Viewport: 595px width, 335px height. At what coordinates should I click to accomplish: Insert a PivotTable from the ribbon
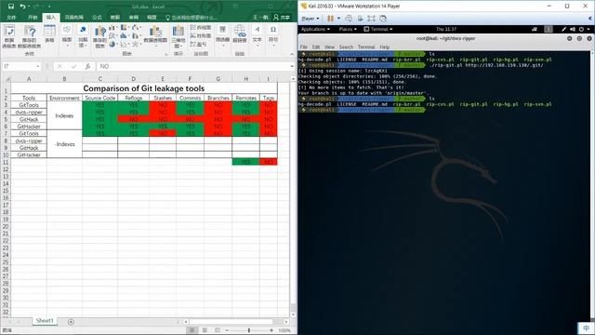9,37
